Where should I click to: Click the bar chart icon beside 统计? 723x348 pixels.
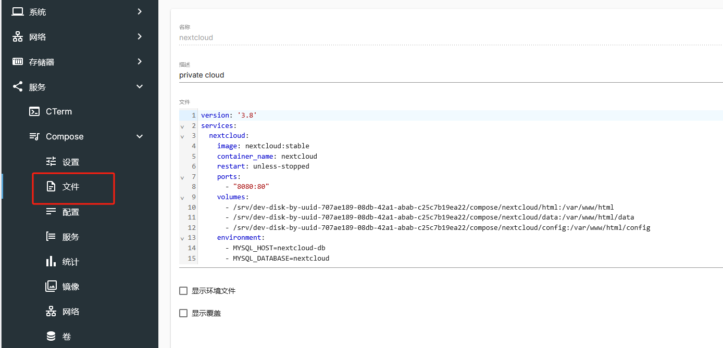(x=51, y=261)
